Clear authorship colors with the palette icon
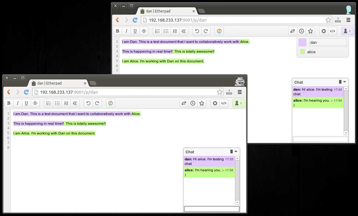The image size is (358, 216). coord(111,103)
